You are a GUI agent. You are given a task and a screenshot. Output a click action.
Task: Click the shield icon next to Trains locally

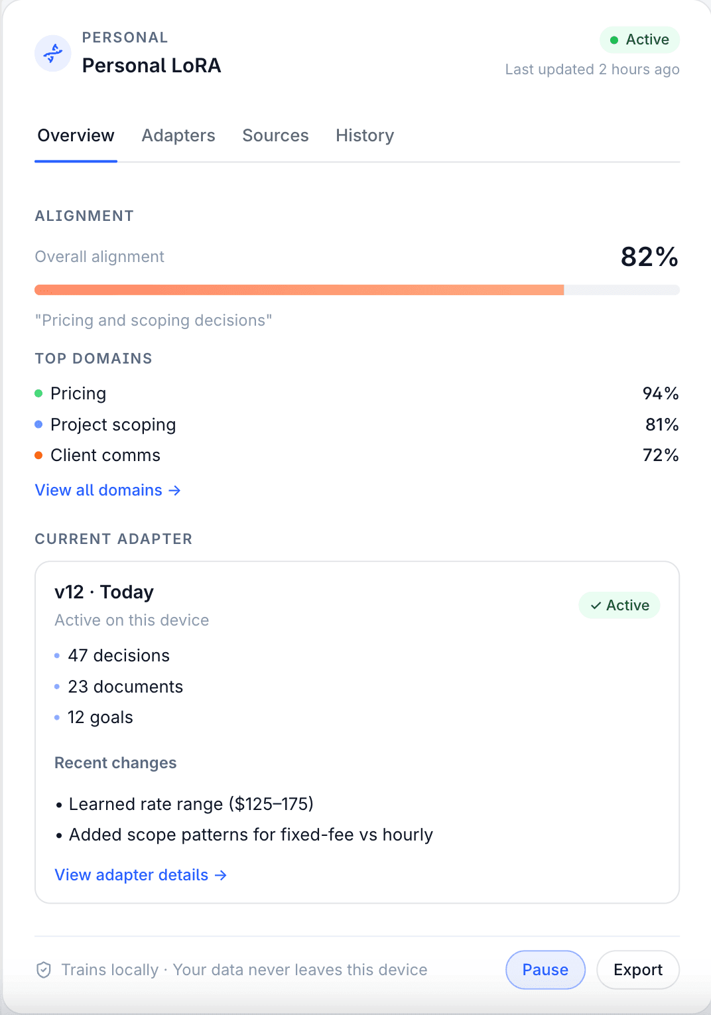point(43,969)
